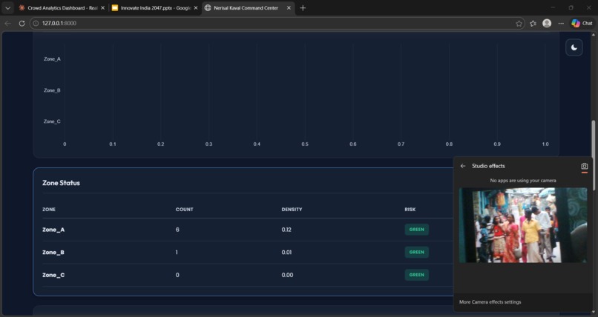Click Zone_A density value 0.12
This screenshot has height=317, width=598.
pos(286,230)
